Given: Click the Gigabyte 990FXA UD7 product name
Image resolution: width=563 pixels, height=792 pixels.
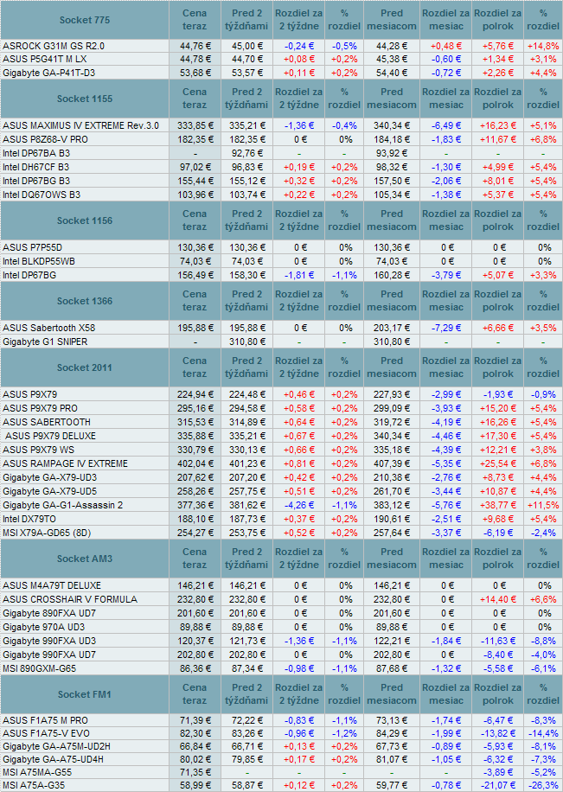Looking at the screenshot, I should (49, 655).
